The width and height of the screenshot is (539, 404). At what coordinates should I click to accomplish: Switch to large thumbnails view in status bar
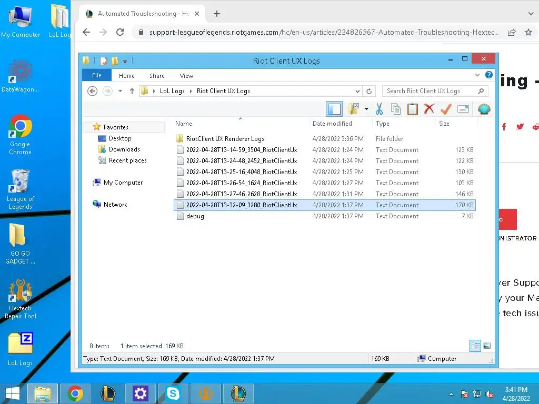487,346
